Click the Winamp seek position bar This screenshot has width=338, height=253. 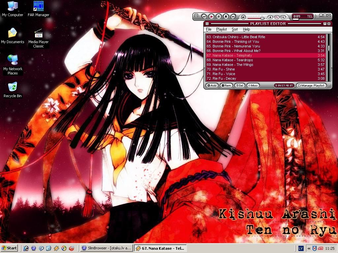[x=303, y=19]
